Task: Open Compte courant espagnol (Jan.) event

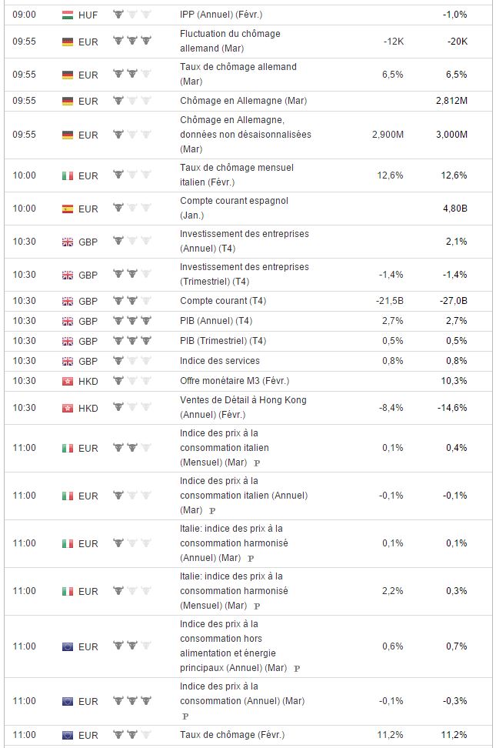Action: 234,208
